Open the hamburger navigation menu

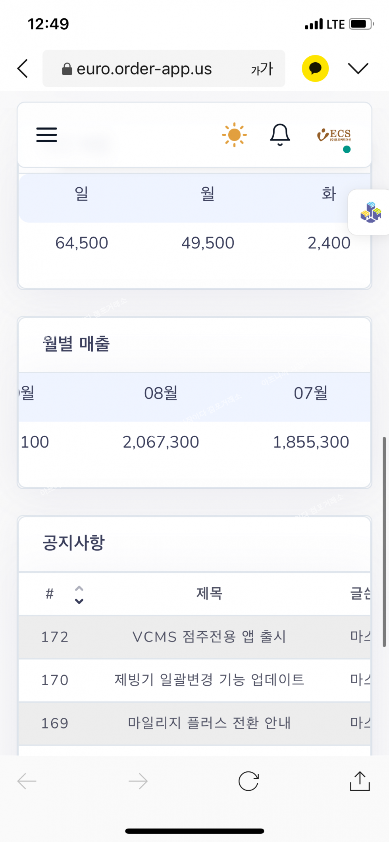[x=47, y=135]
